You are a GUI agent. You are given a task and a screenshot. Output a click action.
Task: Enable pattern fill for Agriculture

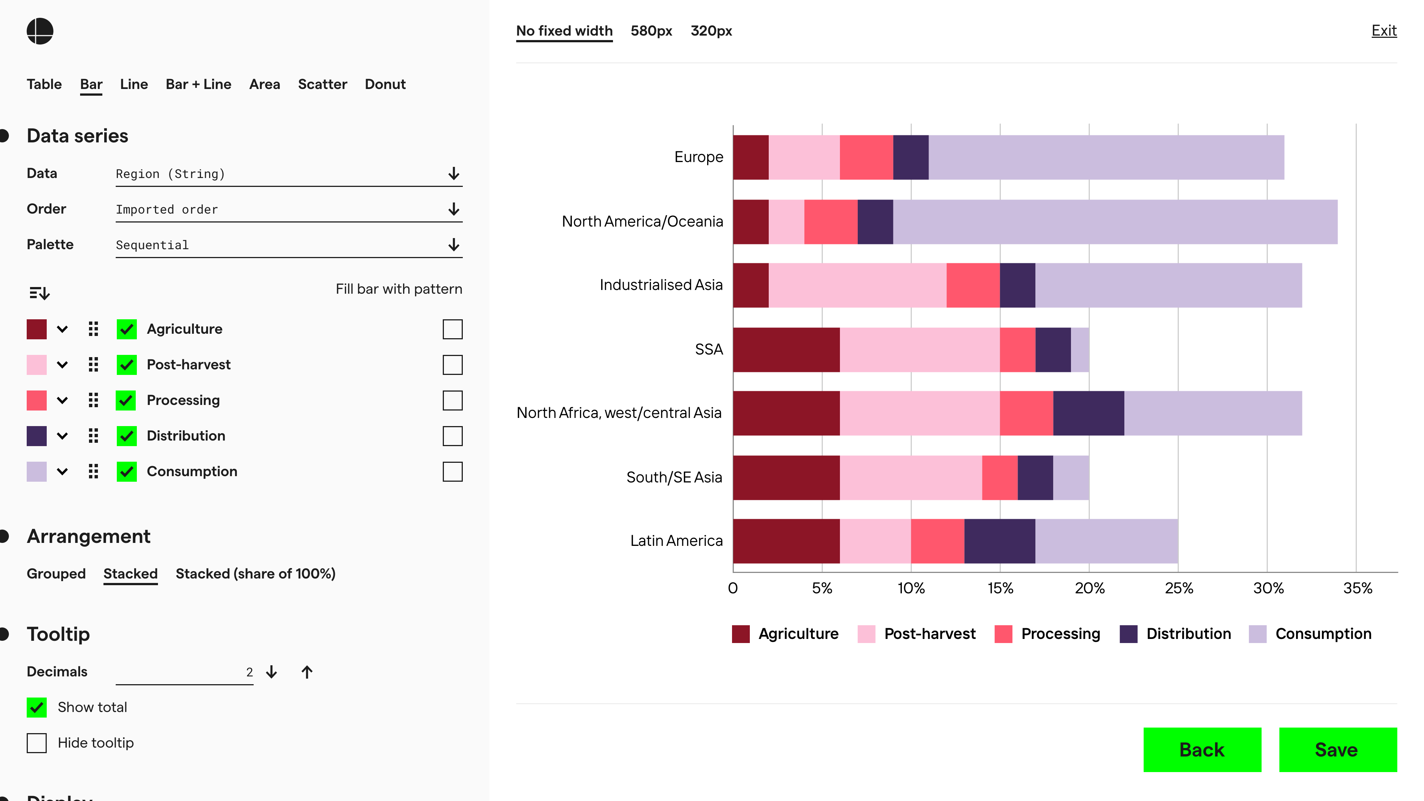[x=452, y=329]
